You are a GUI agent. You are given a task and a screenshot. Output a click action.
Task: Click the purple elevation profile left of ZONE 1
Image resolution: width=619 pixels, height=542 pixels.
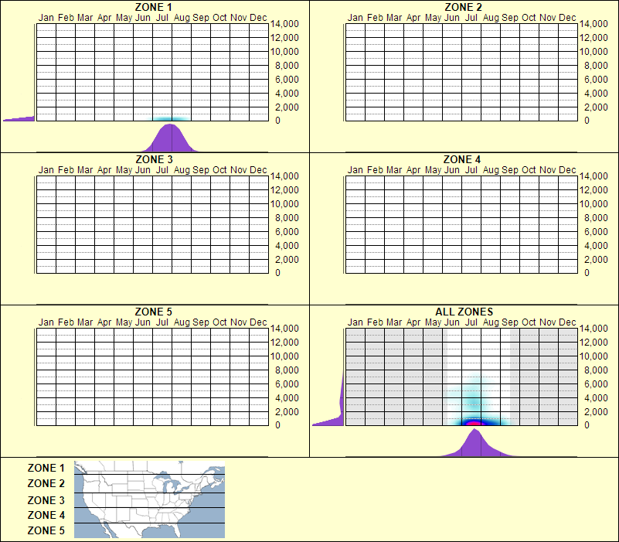(14, 117)
